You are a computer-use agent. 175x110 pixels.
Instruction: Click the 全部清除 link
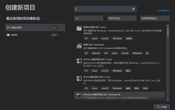pos(164,11)
